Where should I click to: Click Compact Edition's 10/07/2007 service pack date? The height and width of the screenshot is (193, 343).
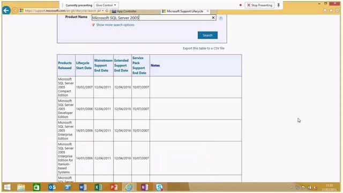click(x=140, y=87)
